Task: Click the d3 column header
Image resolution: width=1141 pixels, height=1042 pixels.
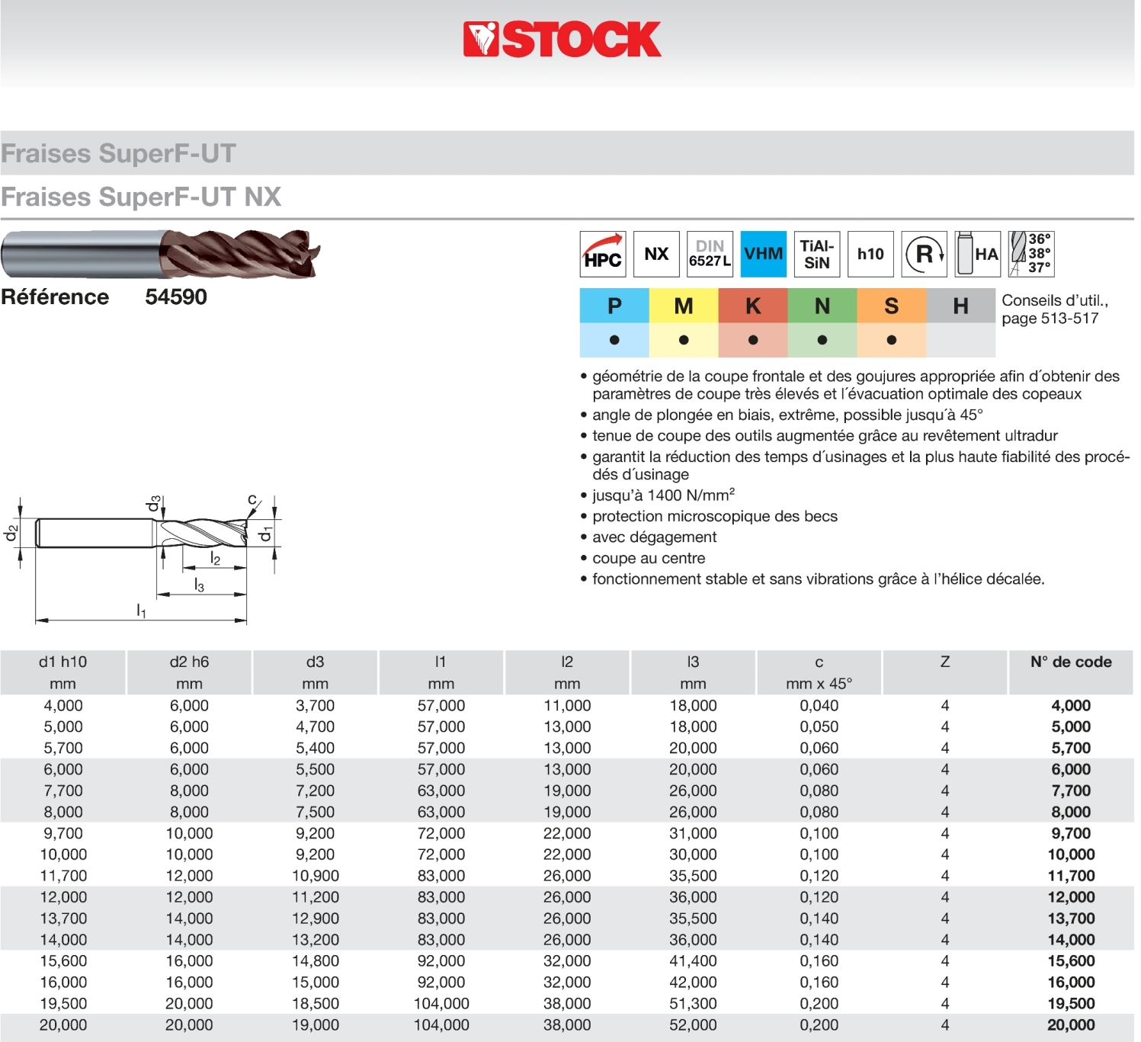Action: click(315, 672)
